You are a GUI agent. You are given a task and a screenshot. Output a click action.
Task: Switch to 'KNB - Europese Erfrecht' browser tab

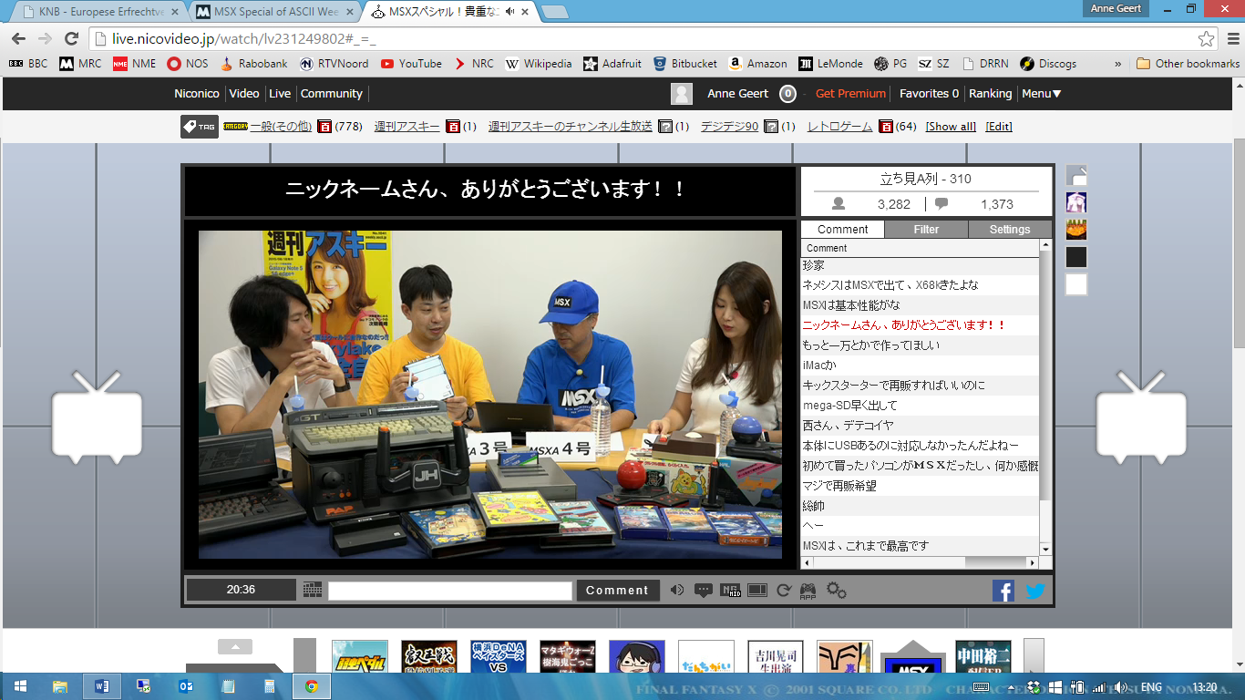coord(100,12)
